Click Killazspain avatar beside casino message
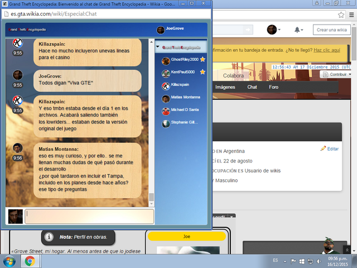Screen dimensions: 357x268 [x=17, y=43]
